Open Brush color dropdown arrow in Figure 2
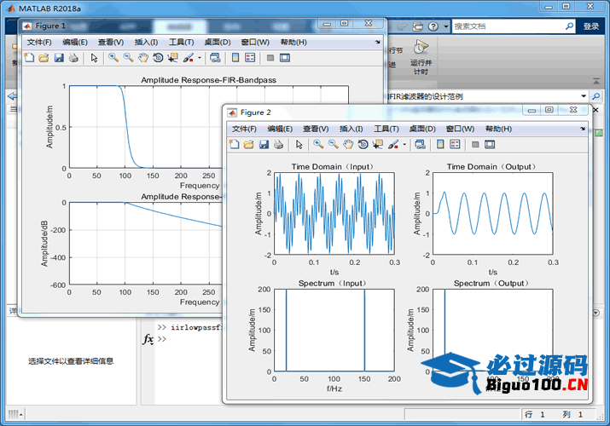This screenshot has height=426, width=610. pyautogui.click(x=404, y=145)
